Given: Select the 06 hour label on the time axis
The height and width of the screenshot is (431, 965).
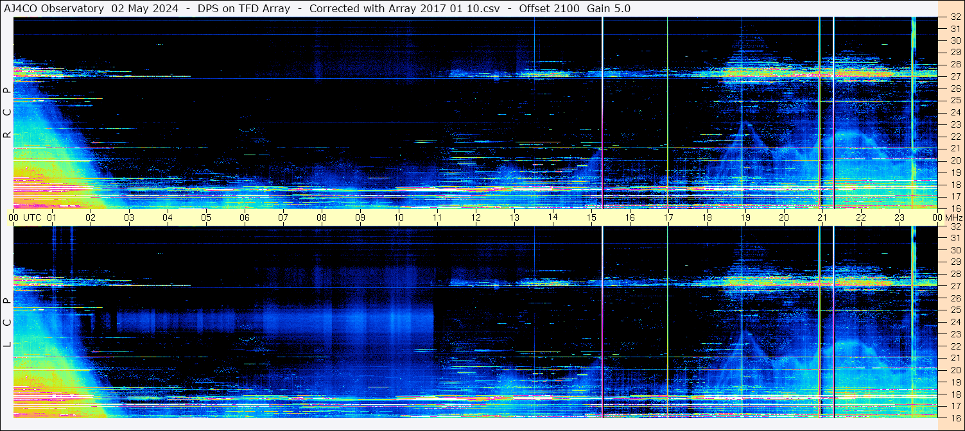Looking at the screenshot, I should click(245, 217).
